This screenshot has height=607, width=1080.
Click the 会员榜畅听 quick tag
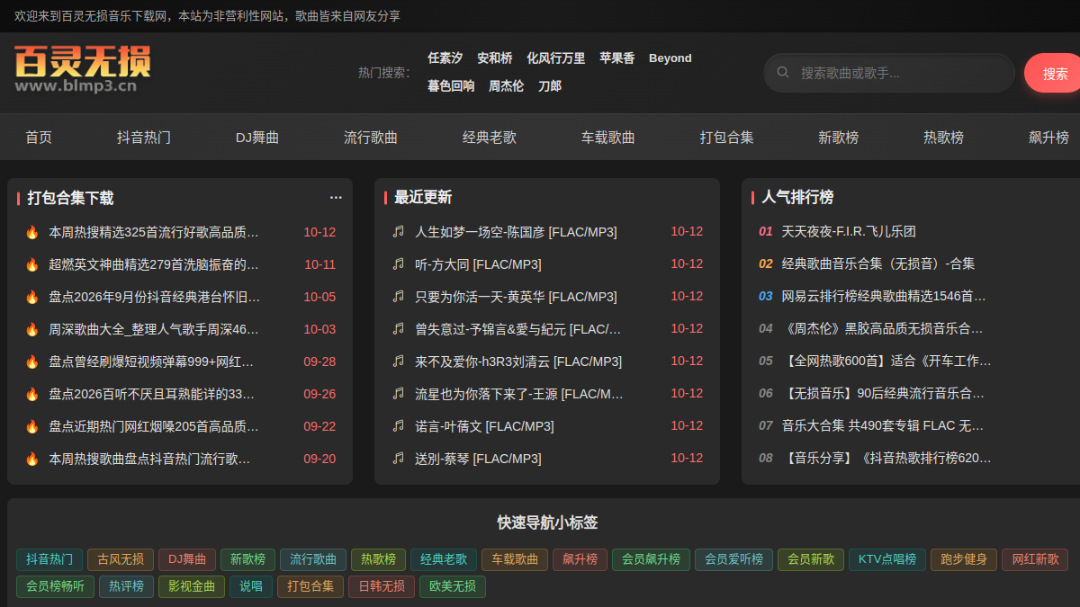click(x=55, y=587)
